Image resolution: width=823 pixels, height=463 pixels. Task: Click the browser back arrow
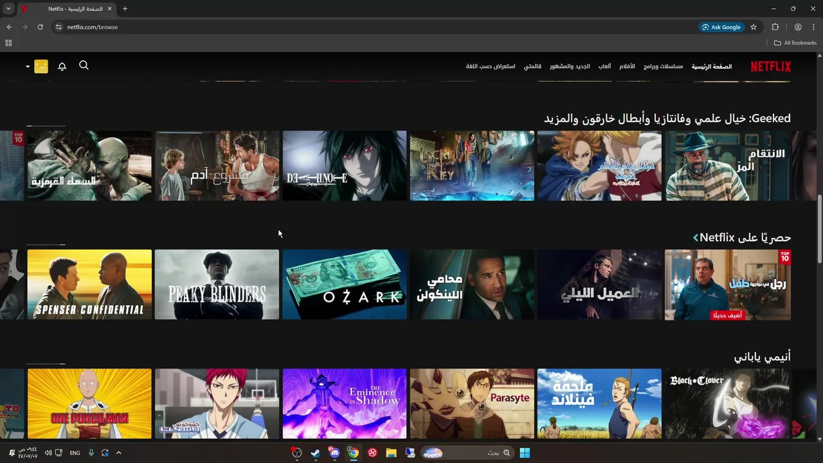9,27
